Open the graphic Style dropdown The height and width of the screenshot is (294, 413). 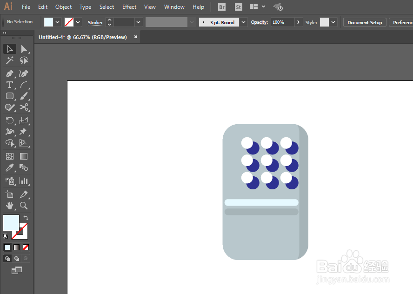pyautogui.click(x=333, y=22)
